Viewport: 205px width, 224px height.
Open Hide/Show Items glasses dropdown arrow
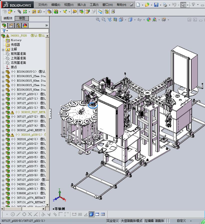[x=144, y=20]
